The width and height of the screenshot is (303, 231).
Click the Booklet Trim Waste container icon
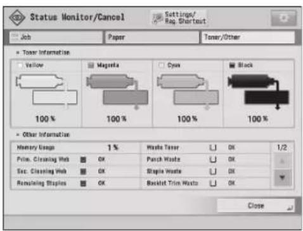point(213,184)
